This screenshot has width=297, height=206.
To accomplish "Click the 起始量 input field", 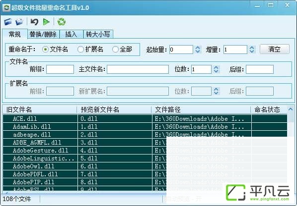I will [181, 50].
